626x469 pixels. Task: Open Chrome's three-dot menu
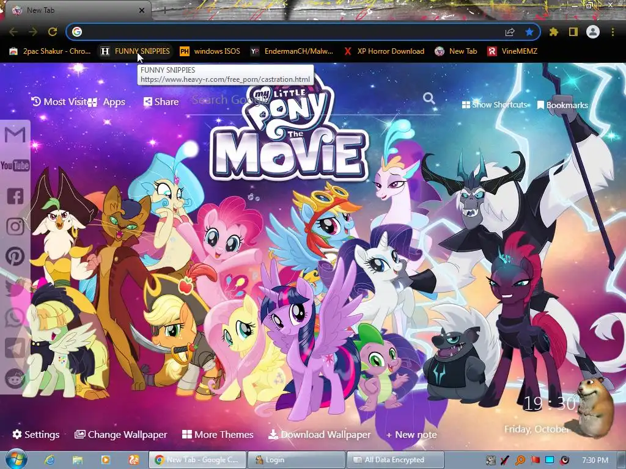click(x=613, y=32)
